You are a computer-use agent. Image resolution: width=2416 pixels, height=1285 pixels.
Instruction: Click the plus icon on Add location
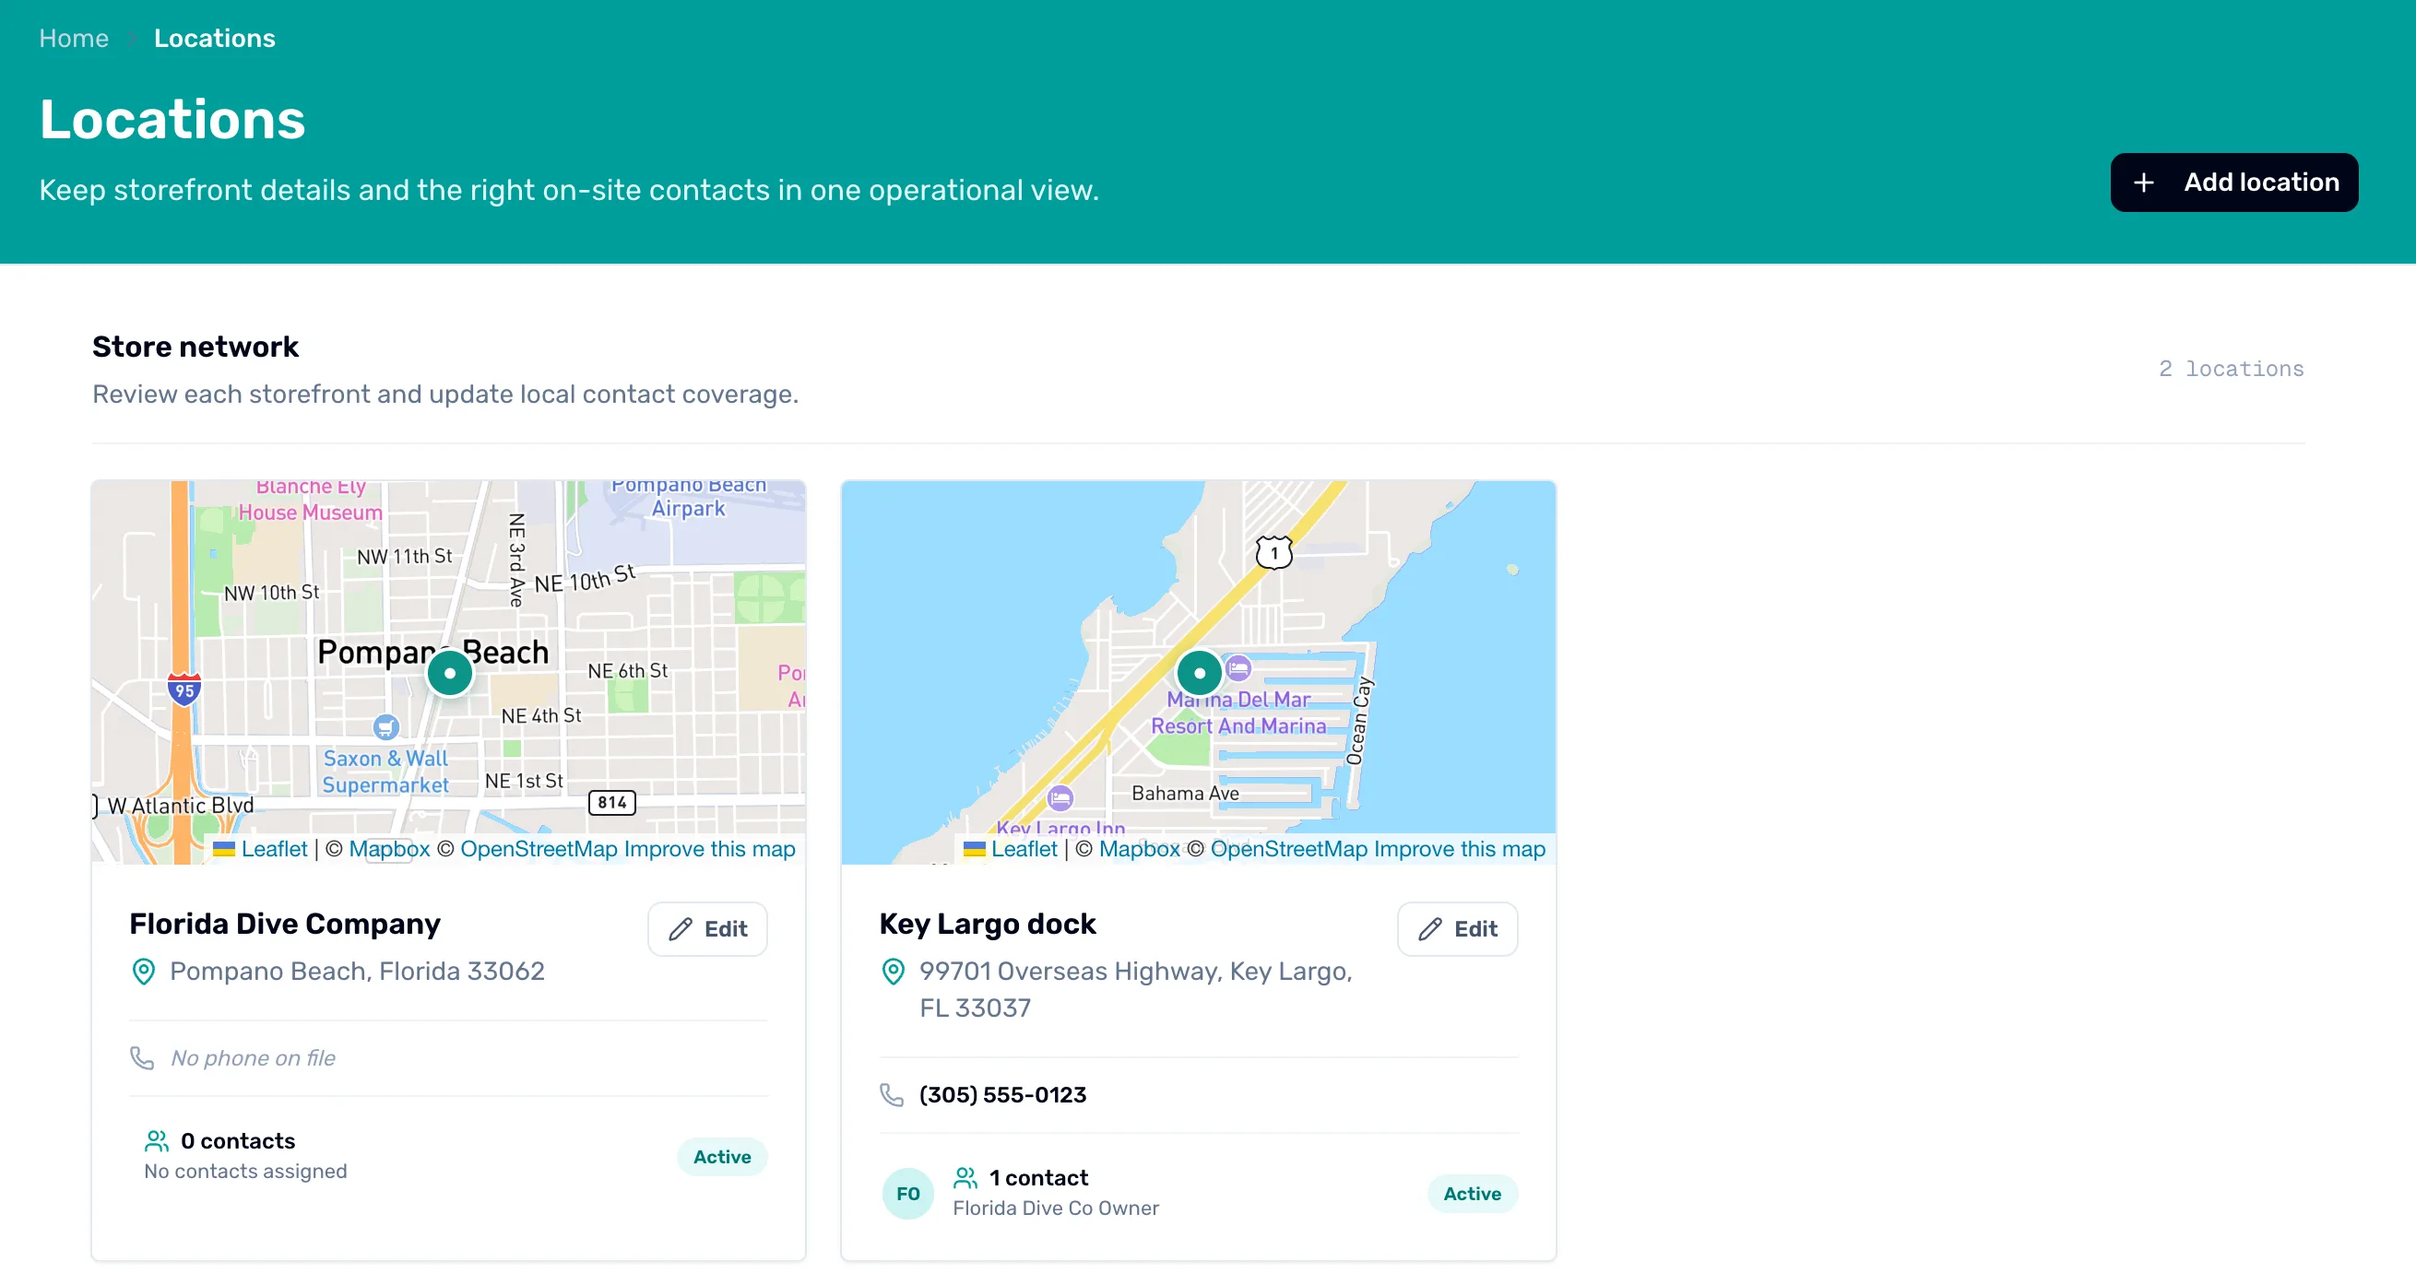pyautogui.click(x=2143, y=183)
